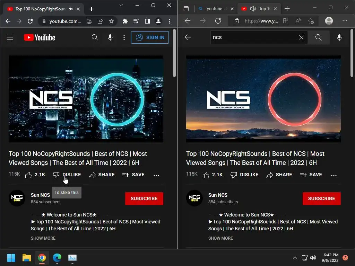This screenshot has width=355, height=266.
Task: Show hidden icons chevron in system tray
Action: click(295, 258)
